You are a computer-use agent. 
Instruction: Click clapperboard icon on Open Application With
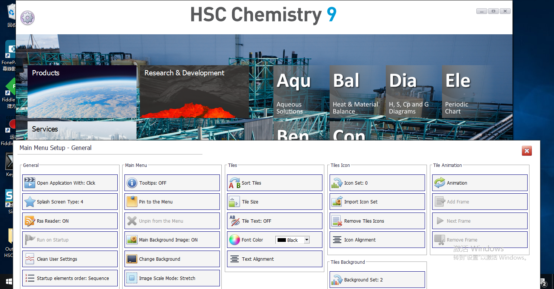pyautogui.click(x=30, y=183)
